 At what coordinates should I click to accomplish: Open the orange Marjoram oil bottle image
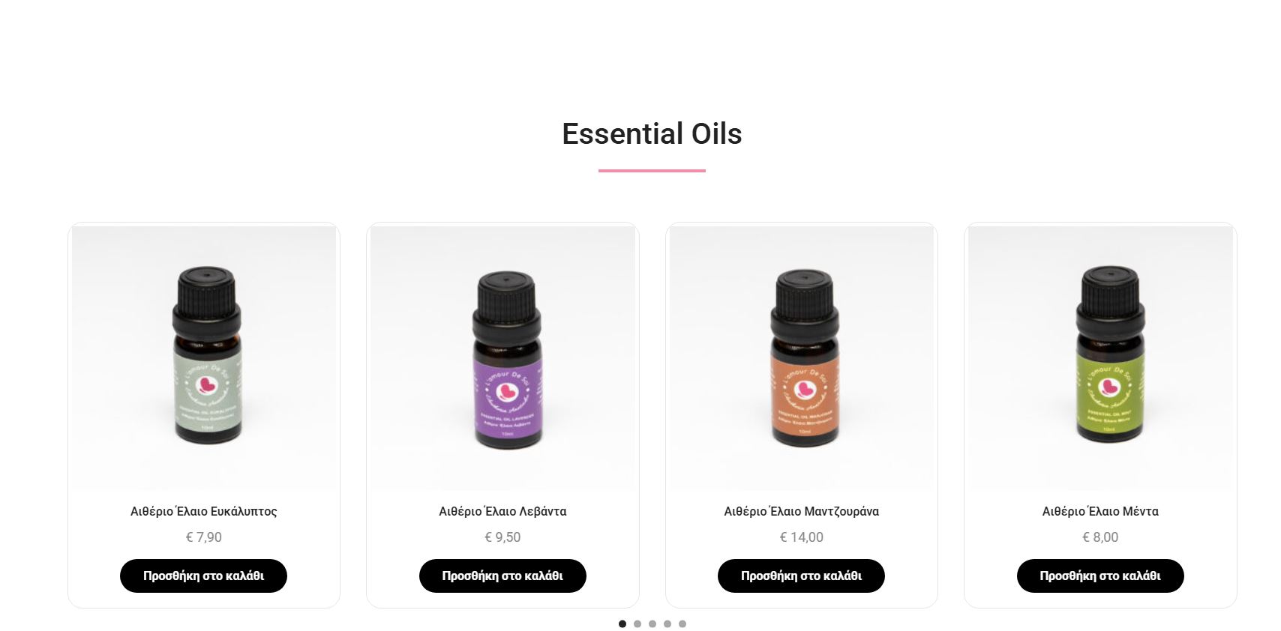pos(802,358)
